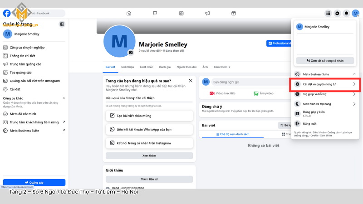The height and width of the screenshot is (204, 363).
Task: Click the Home icon in top navigation
Action: (129, 13)
